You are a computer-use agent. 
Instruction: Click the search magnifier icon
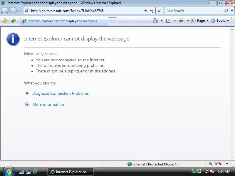226,11
